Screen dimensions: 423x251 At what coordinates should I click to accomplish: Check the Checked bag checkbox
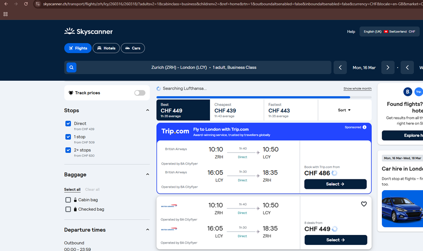tap(68, 209)
